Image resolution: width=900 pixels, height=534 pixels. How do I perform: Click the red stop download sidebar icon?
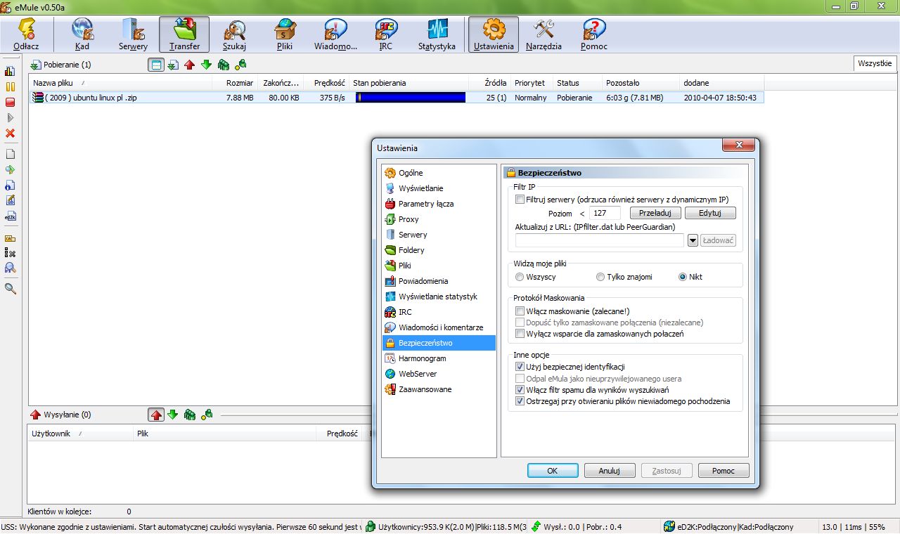pyautogui.click(x=10, y=102)
